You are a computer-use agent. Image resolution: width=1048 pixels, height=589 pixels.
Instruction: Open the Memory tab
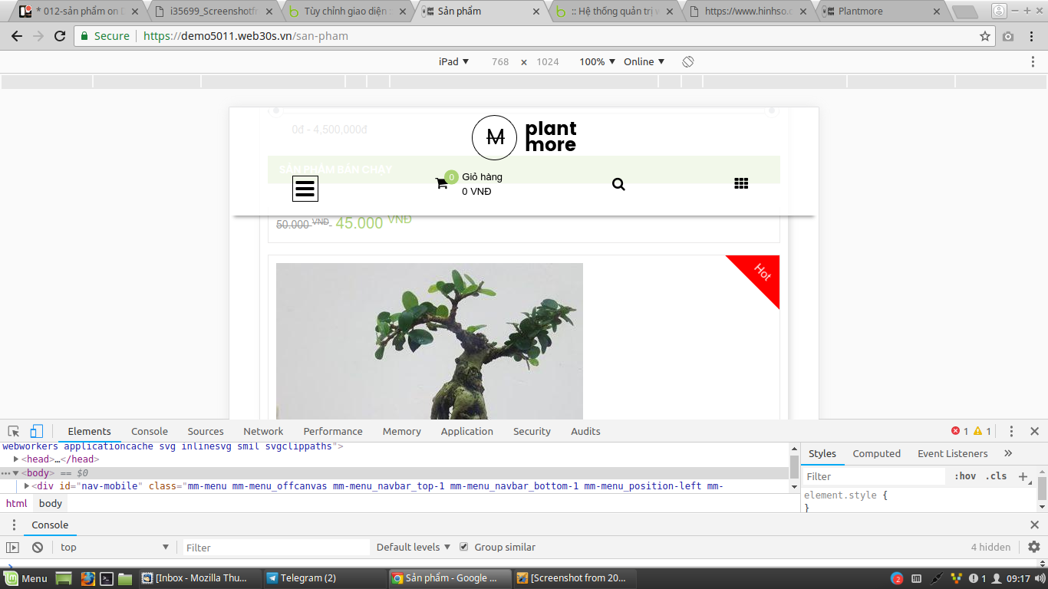(402, 431)
